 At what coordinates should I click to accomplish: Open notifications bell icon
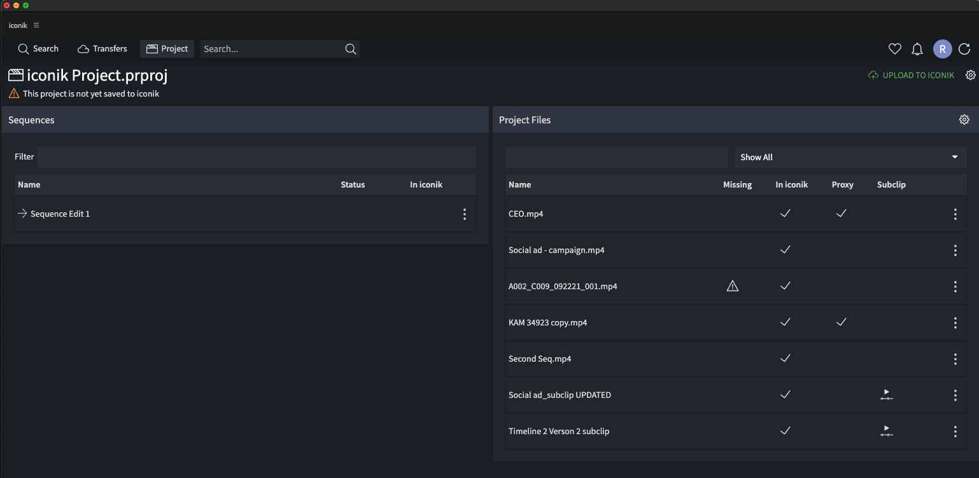(x=917, y=49)
